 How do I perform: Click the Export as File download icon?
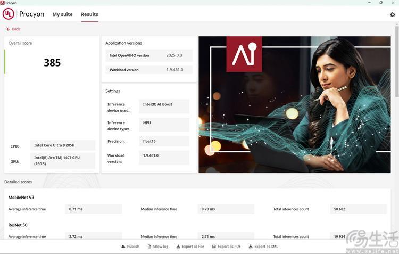pyautogui.click(x=178, y=247)
